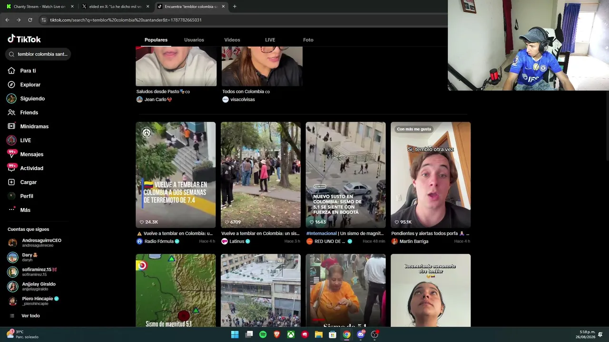Open the LIVE sidebar icon
This screenshot has height=342, width=609.
point(11,140)
